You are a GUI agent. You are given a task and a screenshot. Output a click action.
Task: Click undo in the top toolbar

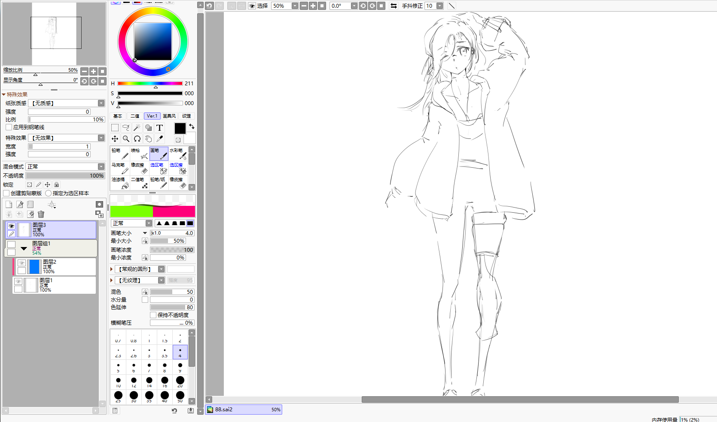[209, 6]
